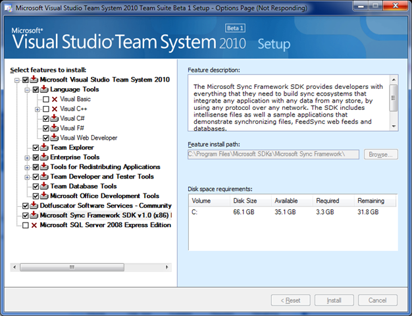Expand the Enterprise Tools tree node
412x316 pixels.
click(27, 158)
